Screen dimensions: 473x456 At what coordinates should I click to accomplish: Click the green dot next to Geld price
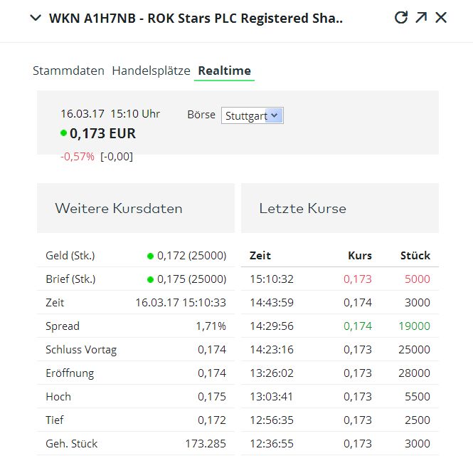[150, 256]
